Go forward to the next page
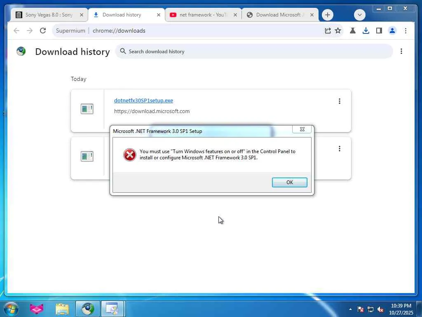422x317 pixels. (x=30, y=31)
